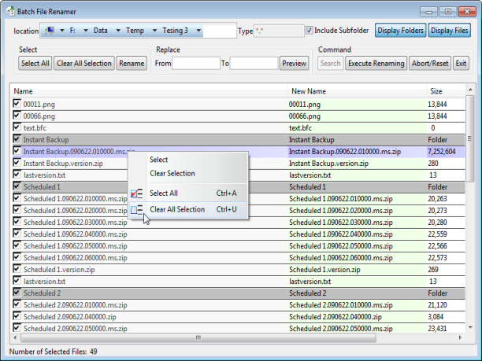
Task: Click the Batch File Renamer title bar icon
Action: tap(11, 10)
